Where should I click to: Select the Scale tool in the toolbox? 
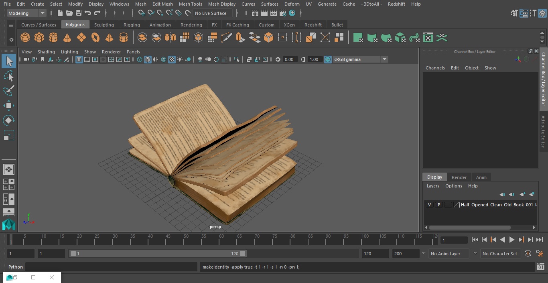(x=9, y=135)
